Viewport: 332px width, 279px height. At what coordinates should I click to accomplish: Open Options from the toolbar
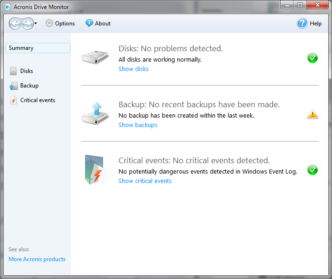(x=60, y=24)
